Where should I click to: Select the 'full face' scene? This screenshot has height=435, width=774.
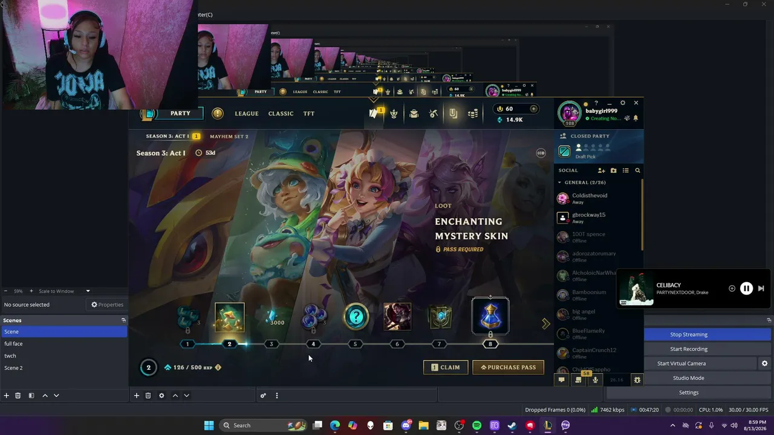click(63, 344)
